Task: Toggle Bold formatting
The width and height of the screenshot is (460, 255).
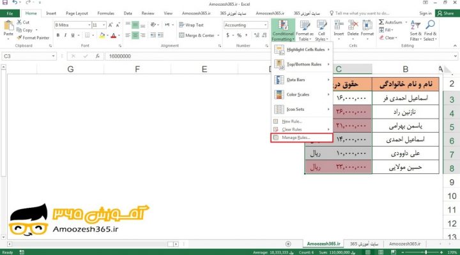Action: coord(57,36)
